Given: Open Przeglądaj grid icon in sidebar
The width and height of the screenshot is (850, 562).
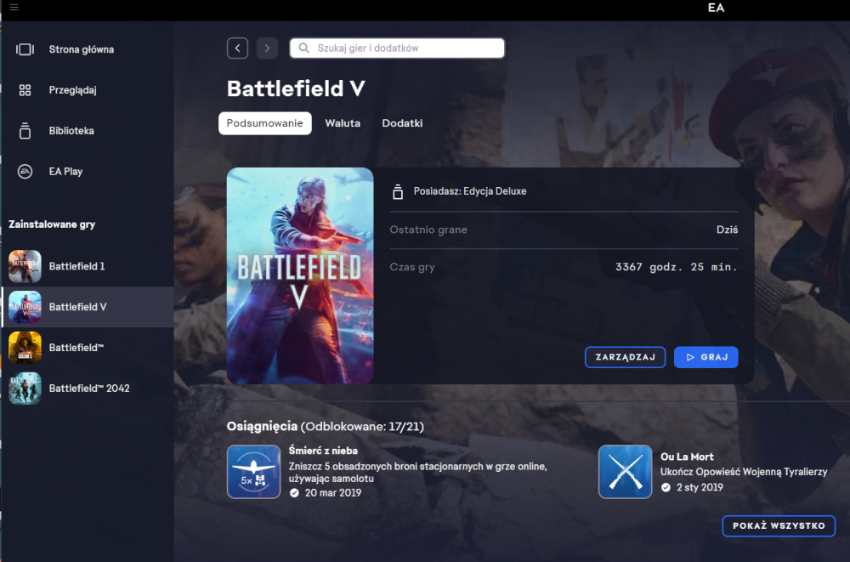Looking at the screenshot, I should (25, 90).
